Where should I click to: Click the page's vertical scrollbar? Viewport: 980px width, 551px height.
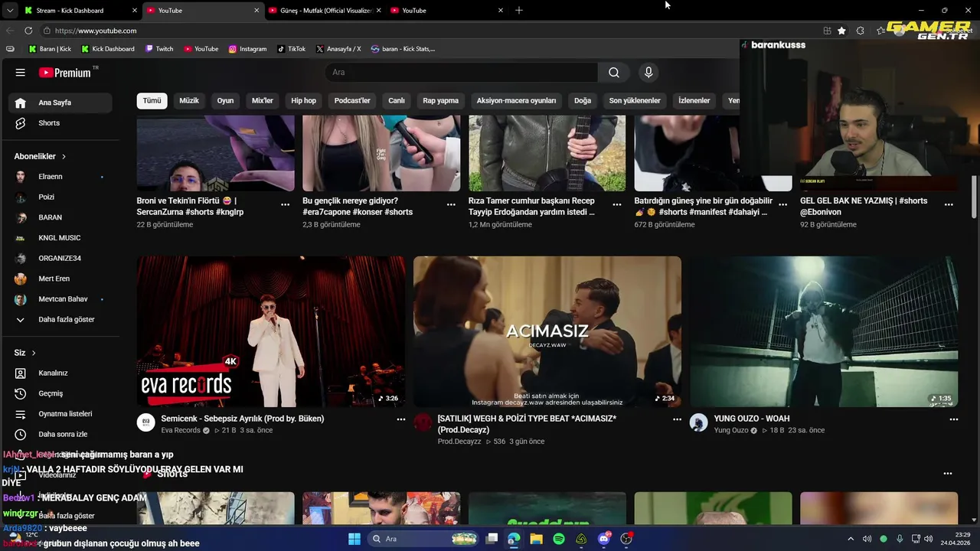(x=975, y=197)
